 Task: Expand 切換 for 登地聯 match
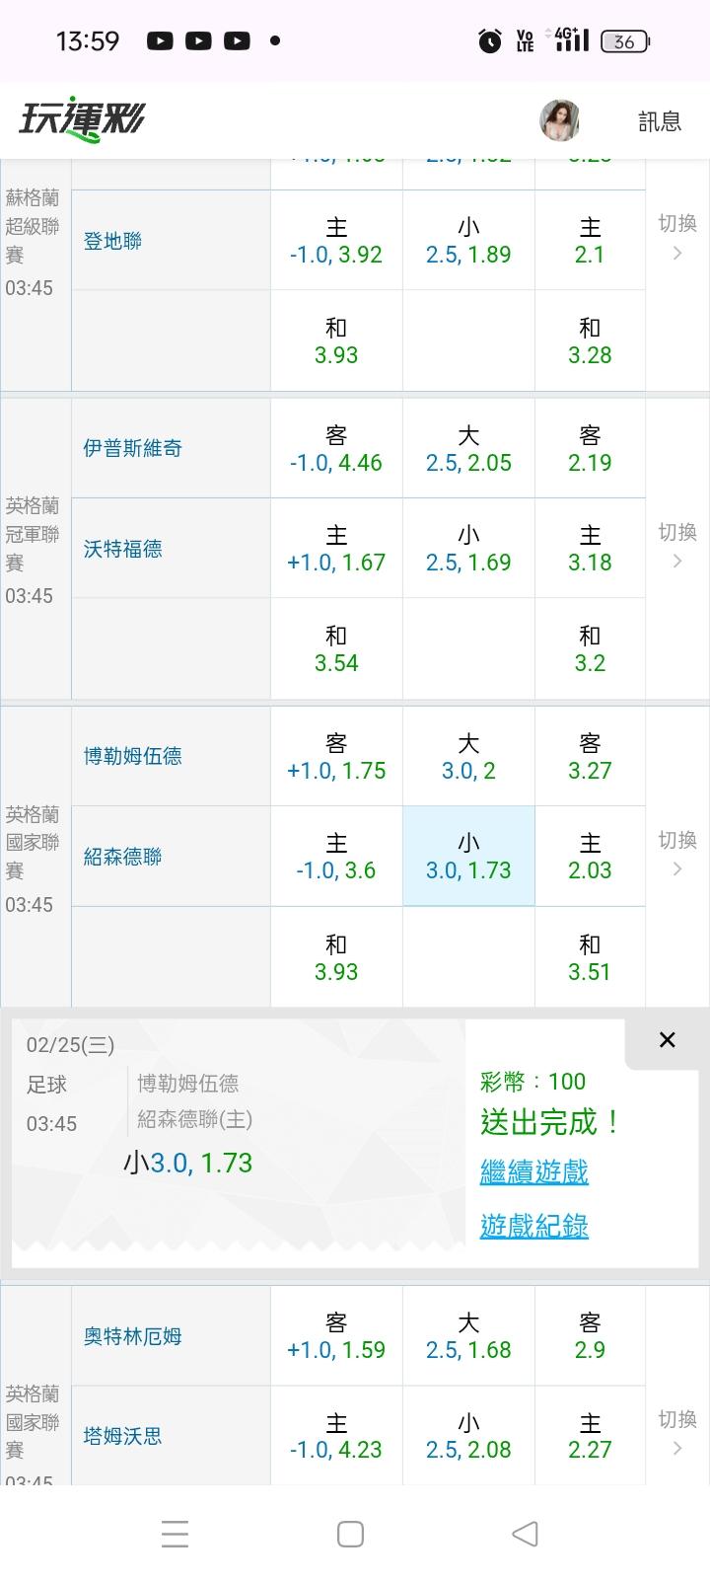coord(677,238)
